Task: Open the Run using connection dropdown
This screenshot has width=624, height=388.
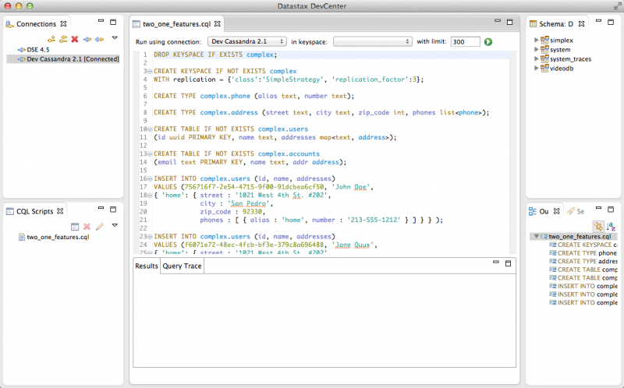Action: (246, 42)
